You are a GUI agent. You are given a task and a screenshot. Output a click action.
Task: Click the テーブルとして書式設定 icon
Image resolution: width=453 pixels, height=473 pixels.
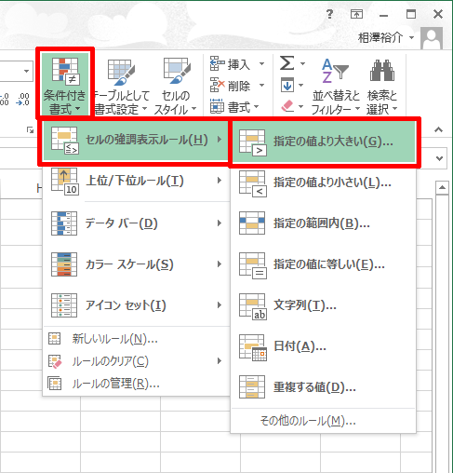click(121, 73)
